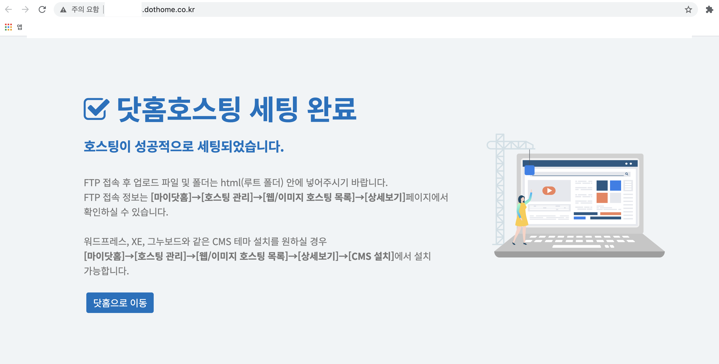Click the subtitle '호스팅이 성공적으로 세팅되었습니다.'

(x=184, y=146)
